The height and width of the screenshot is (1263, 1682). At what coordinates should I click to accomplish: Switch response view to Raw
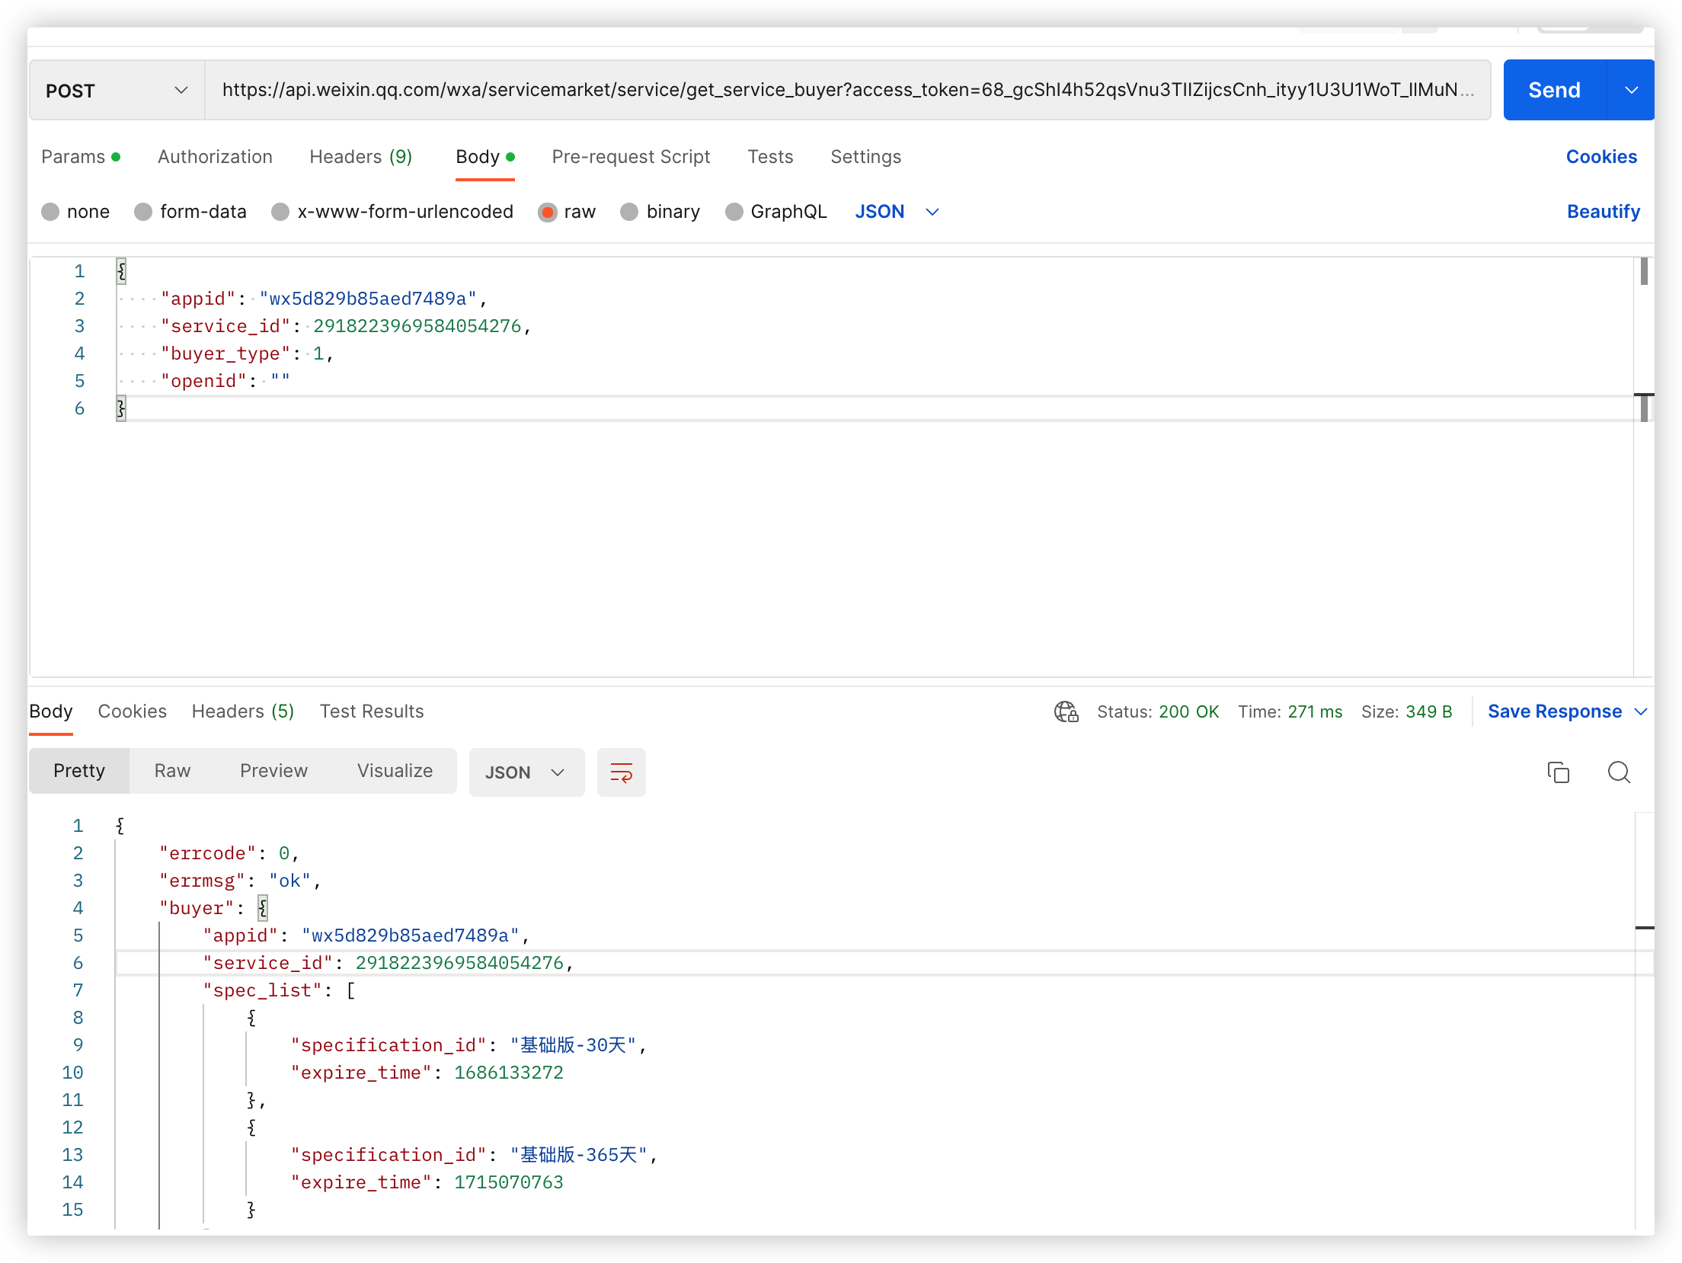(x=172, y=771)
